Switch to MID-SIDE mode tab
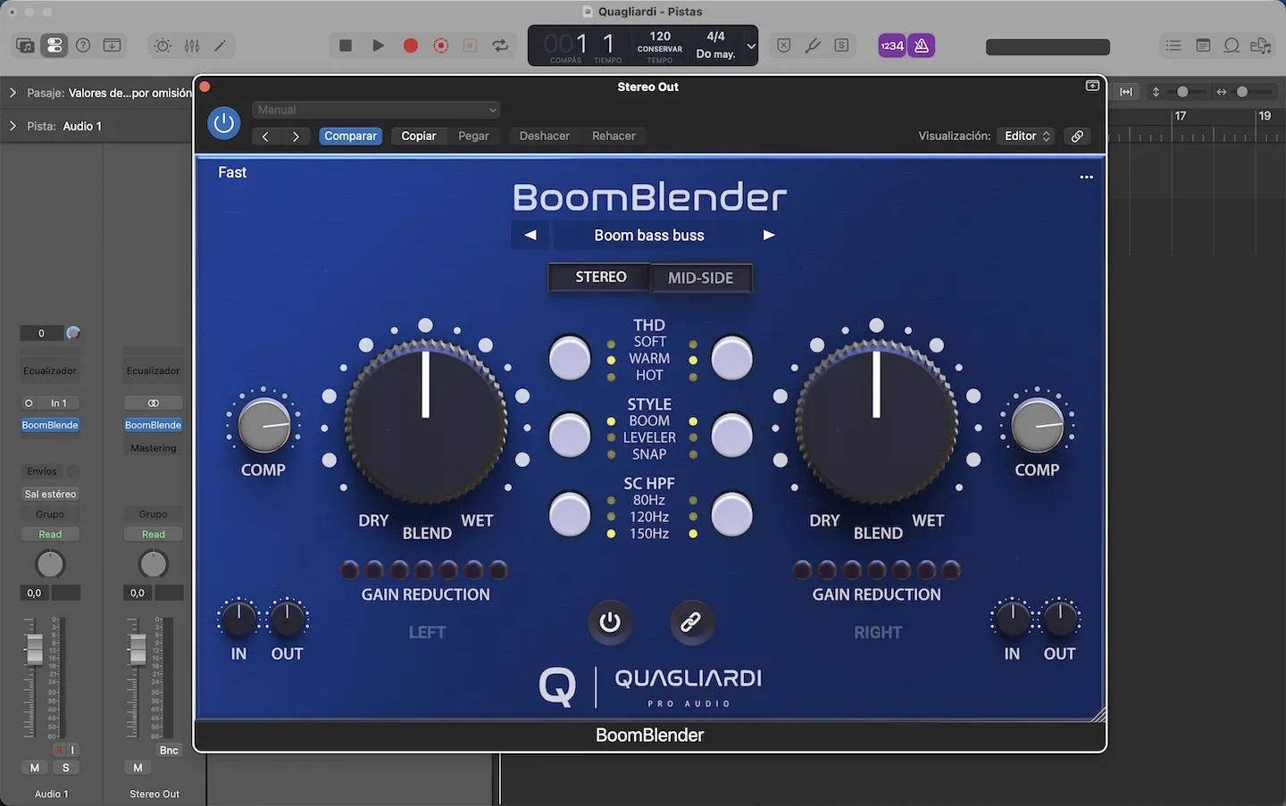The height and width of the screenshot is (806, 1286). pyautogui.click(x=701, y=278)
